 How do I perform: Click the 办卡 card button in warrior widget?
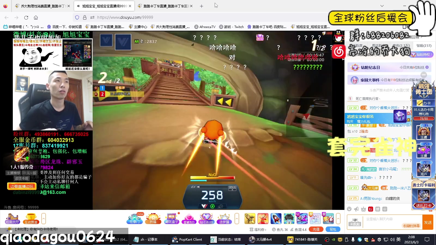point(424,103)
